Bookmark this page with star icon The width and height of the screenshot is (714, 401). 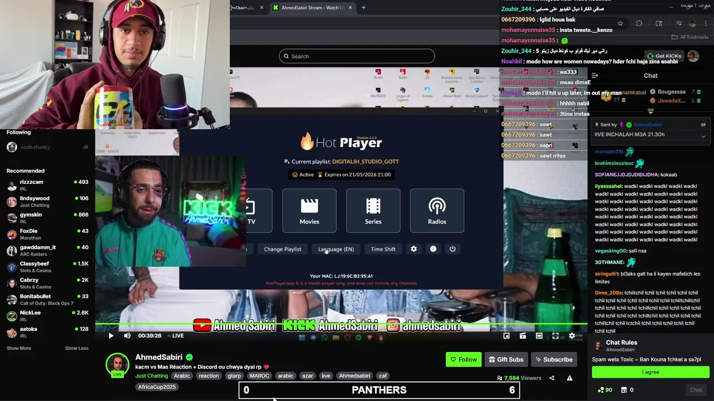(x=620, y=23)
